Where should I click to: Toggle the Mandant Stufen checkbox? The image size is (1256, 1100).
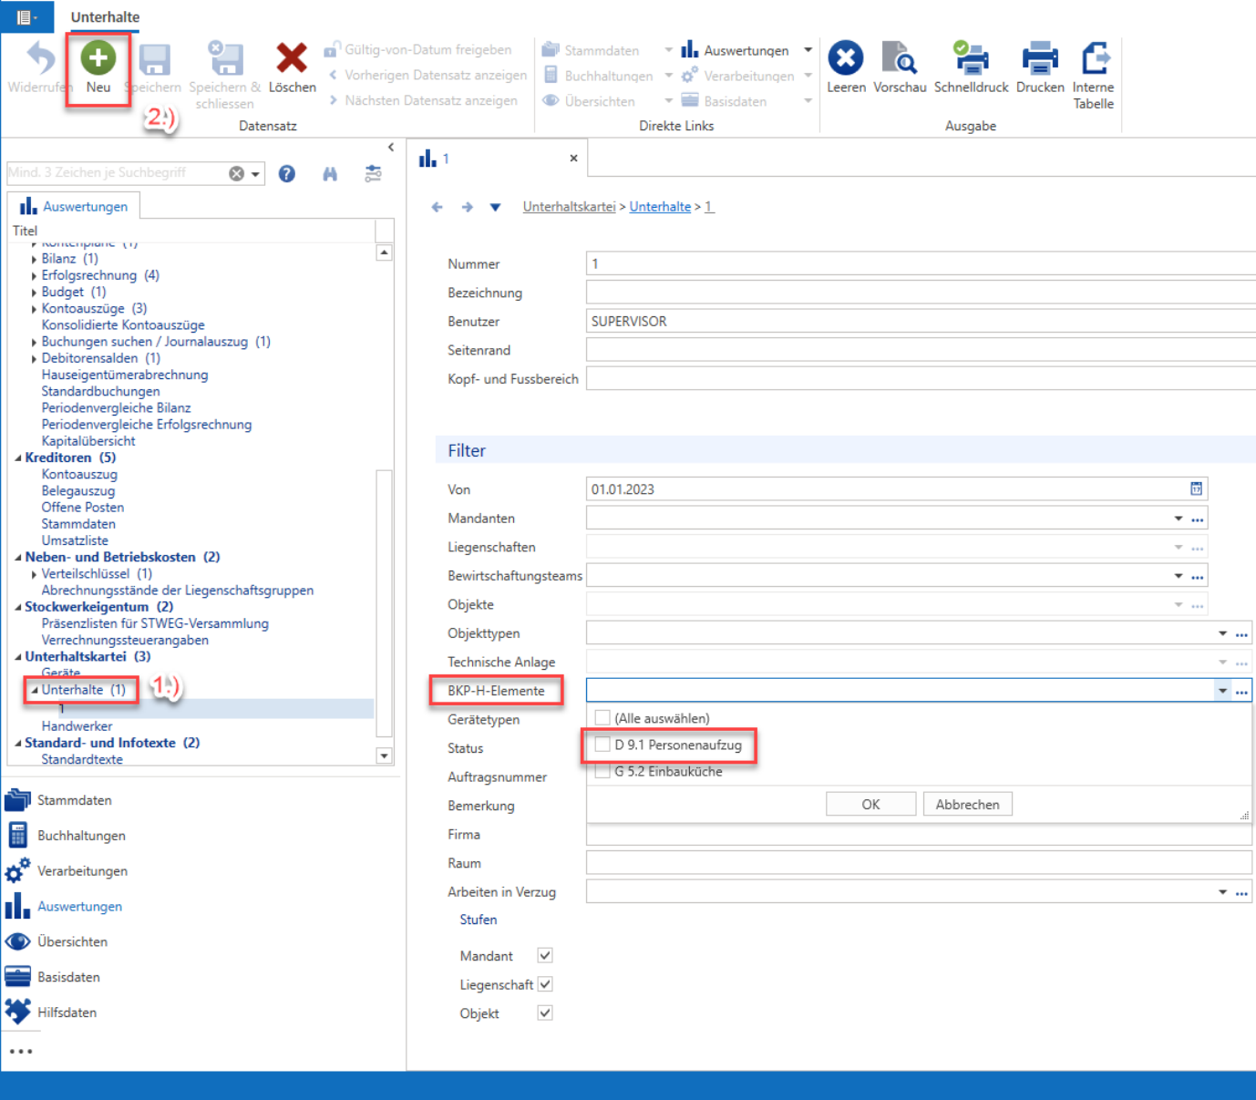545,955
